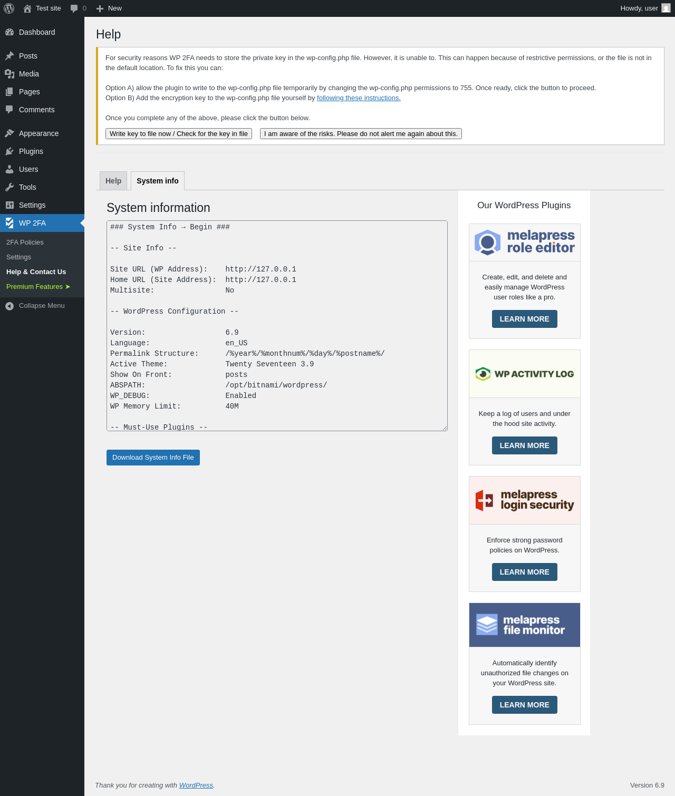Open WP 2FA Settings submenu item
This screenshot has height=796, width=675.
18,257
